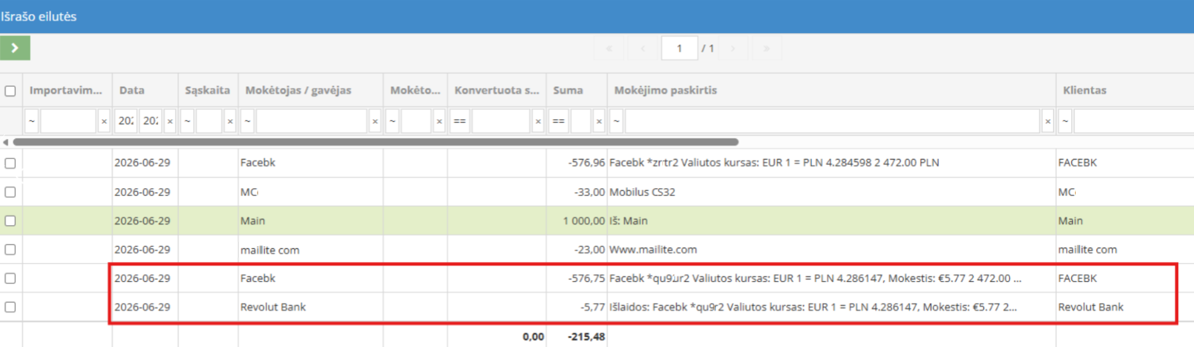Screen dimensions: 1194x347
Task: Clear the Importavimo filter with its x
Action: [104, 121]
